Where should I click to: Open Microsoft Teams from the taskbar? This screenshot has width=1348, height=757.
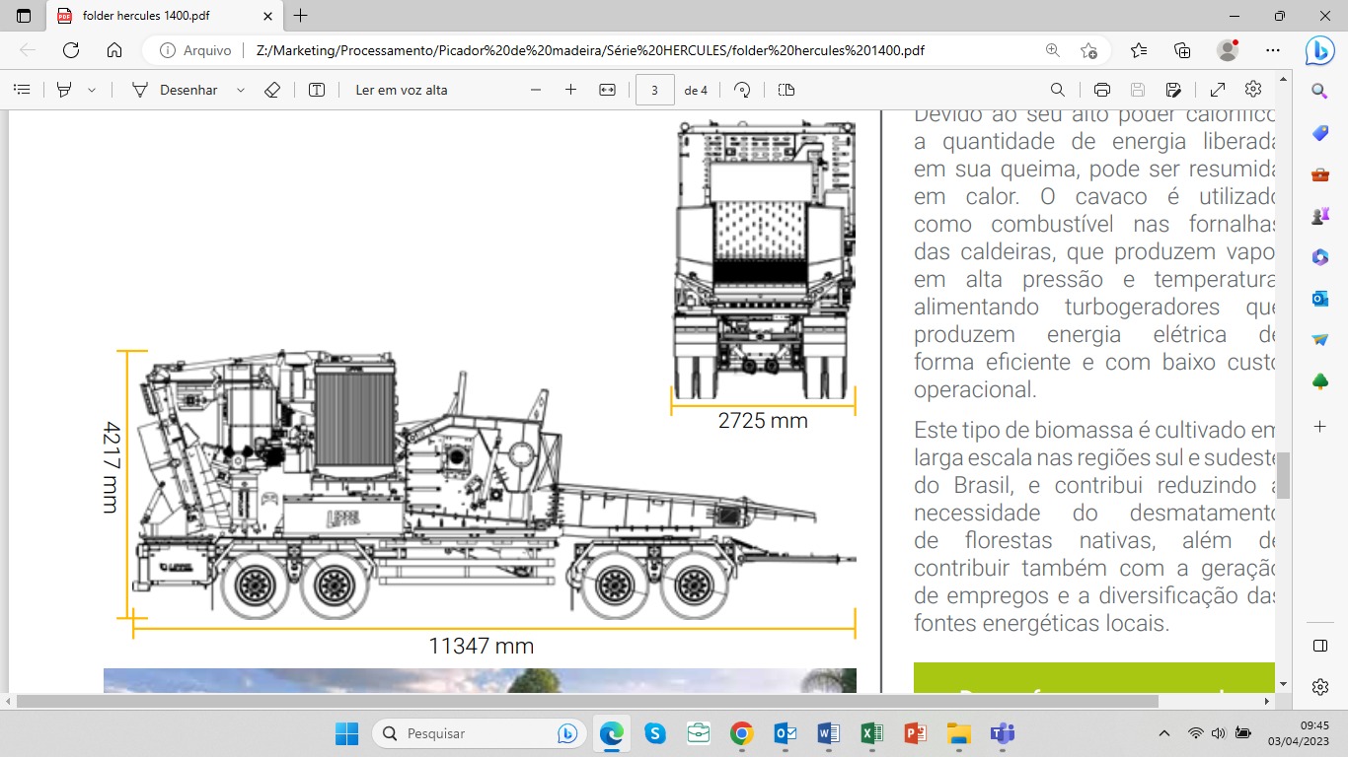click(1003, 733)
